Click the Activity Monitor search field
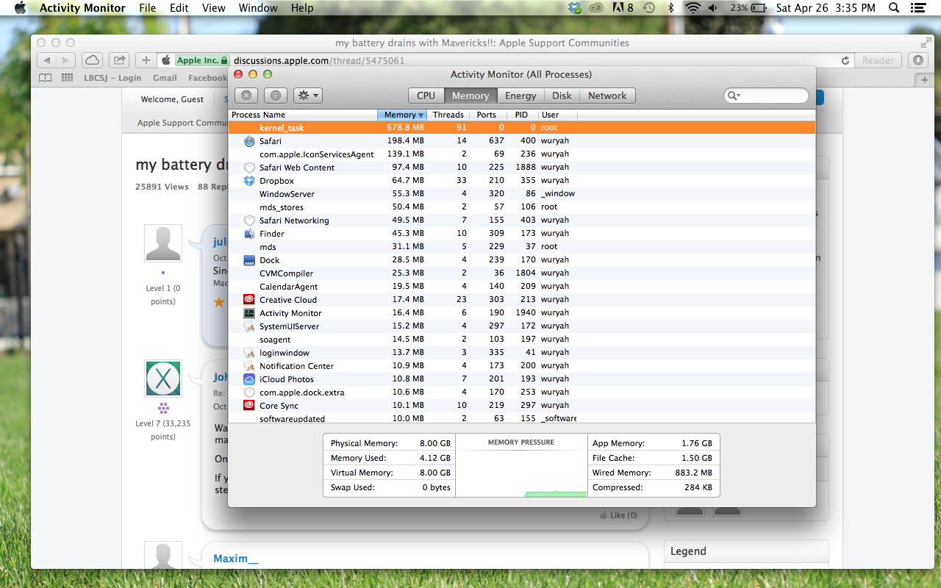Screen dimensions: 941x588 pyautogui.click(x=766, y=96)
